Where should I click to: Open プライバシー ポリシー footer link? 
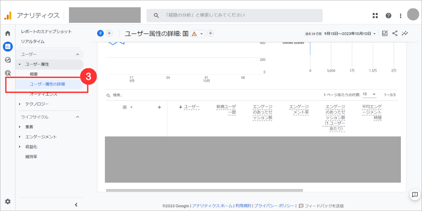[x=274, y=206]
